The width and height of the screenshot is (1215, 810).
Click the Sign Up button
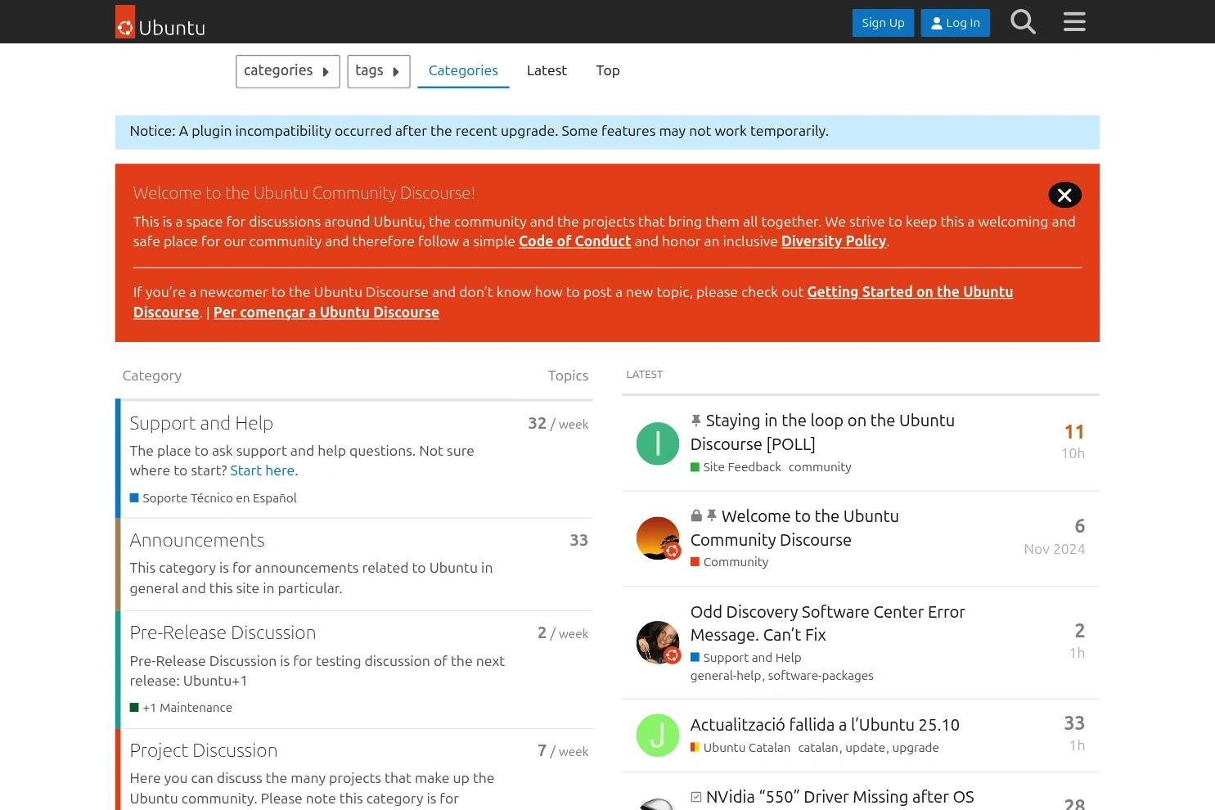pyautogui.click(x=883, y=22)
